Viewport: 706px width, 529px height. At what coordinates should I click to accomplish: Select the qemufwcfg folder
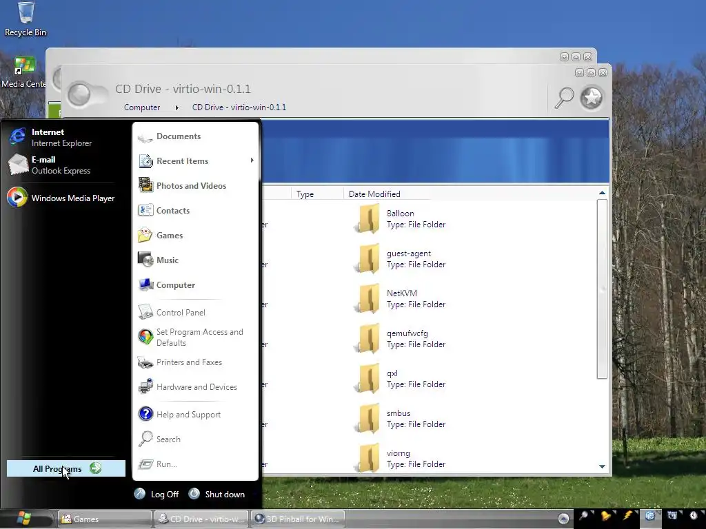tap(400, 339)
